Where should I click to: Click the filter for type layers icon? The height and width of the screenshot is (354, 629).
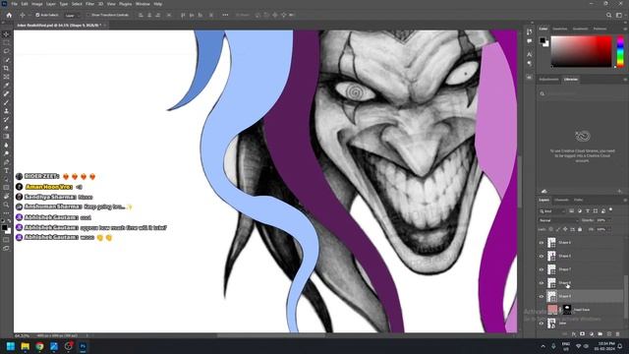pos(588,211)
